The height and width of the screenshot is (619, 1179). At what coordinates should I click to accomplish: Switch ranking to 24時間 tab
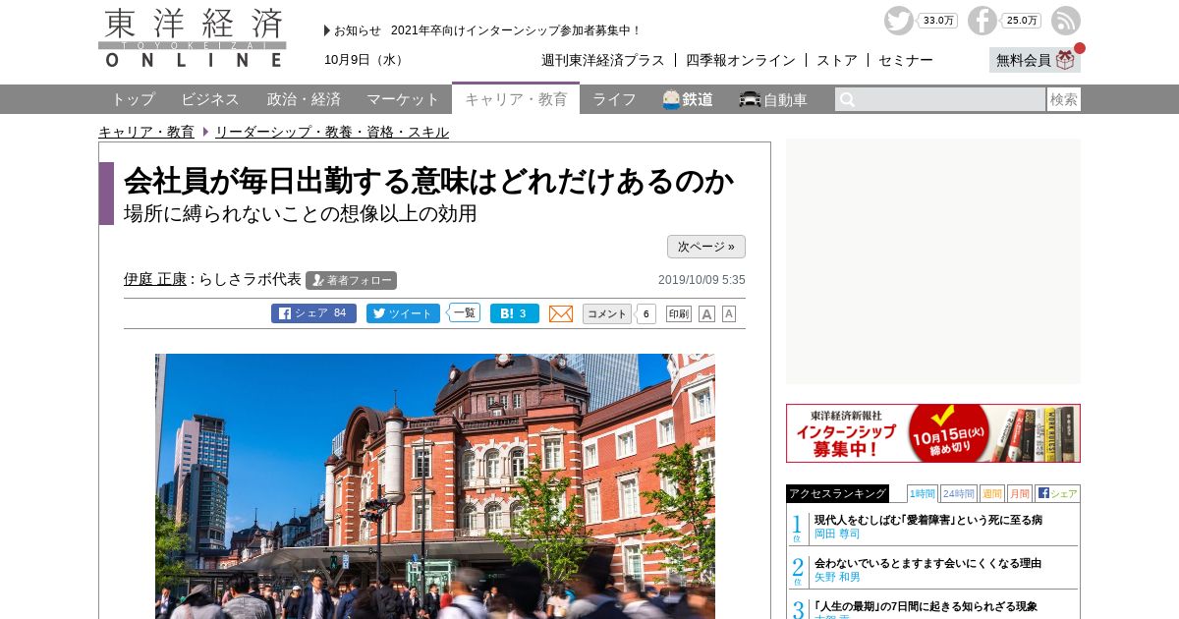point(958,493)
